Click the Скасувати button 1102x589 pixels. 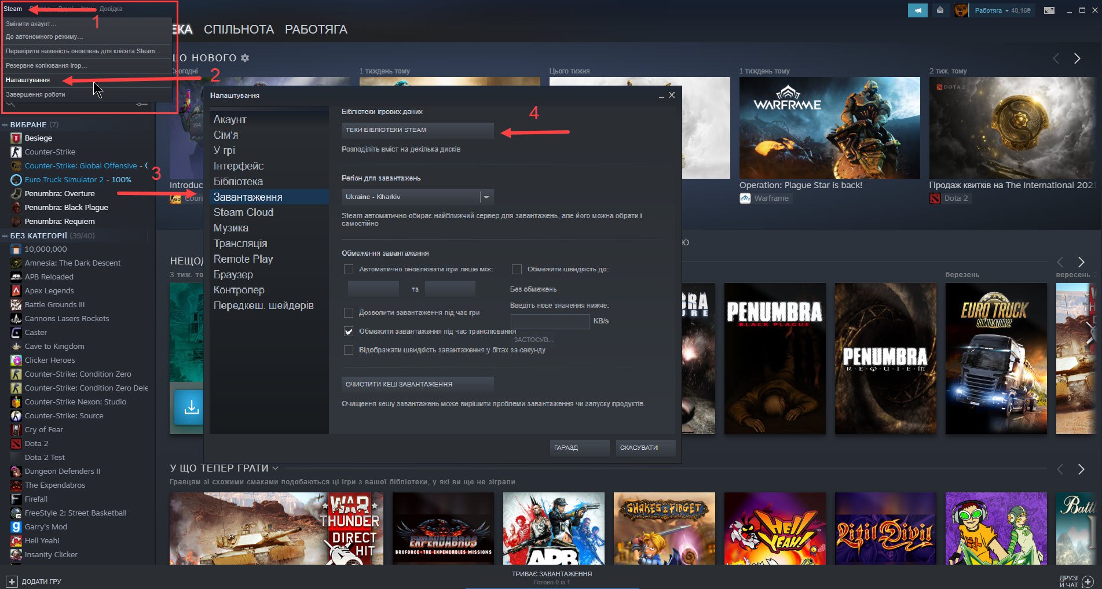(646, 448)
